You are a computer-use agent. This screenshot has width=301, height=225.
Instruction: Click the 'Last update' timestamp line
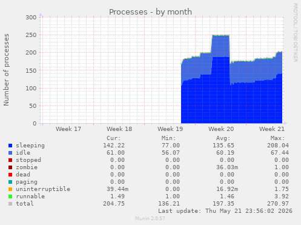[225, 211]
